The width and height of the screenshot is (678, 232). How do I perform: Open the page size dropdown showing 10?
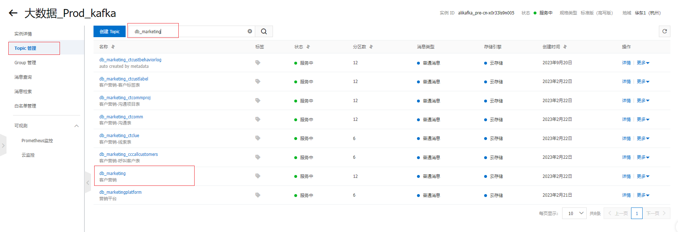click(575, 213)
